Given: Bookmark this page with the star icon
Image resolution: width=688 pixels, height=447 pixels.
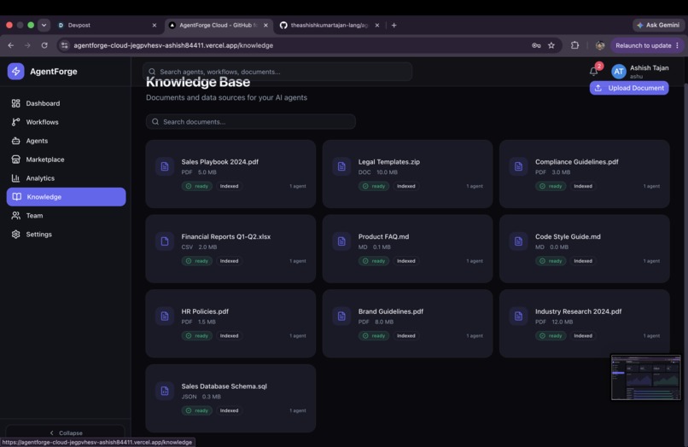Looking at the screenshot, I should pyautogui.click(x=551, y=45).
